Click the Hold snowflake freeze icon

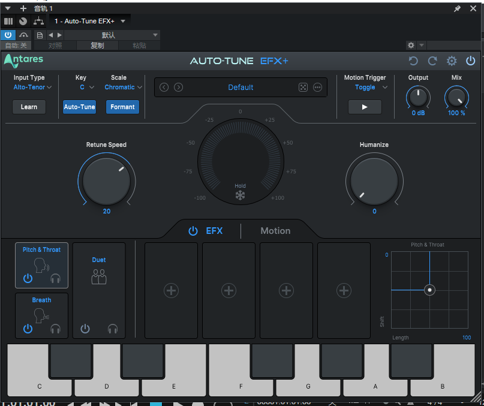(x=240, y=195)
